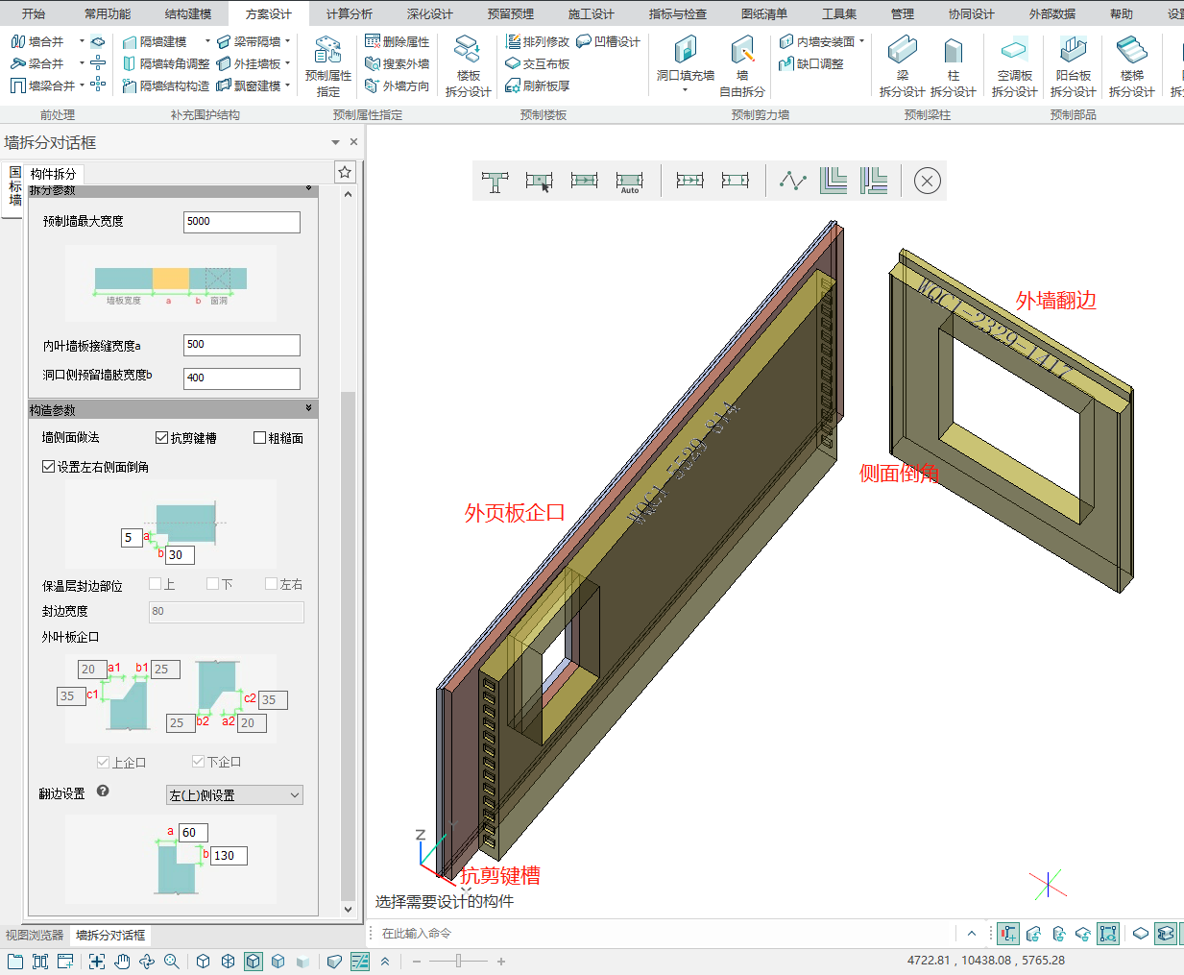Click the Auto wall split tool icon

pyautogui.click(x=629, y=182)
